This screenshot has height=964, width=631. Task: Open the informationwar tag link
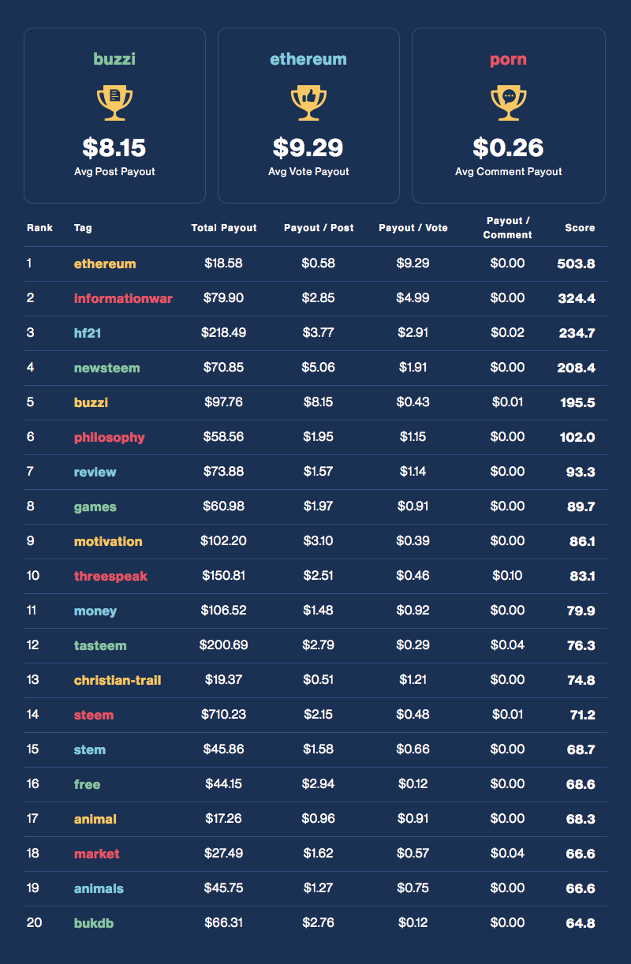123,298
